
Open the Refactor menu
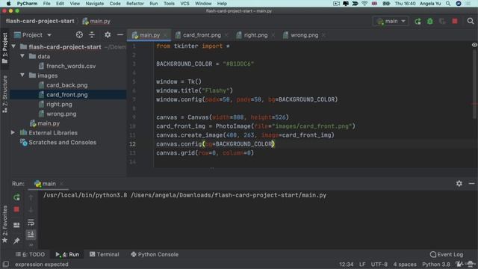pyautogui.click(x=135, y=4)
